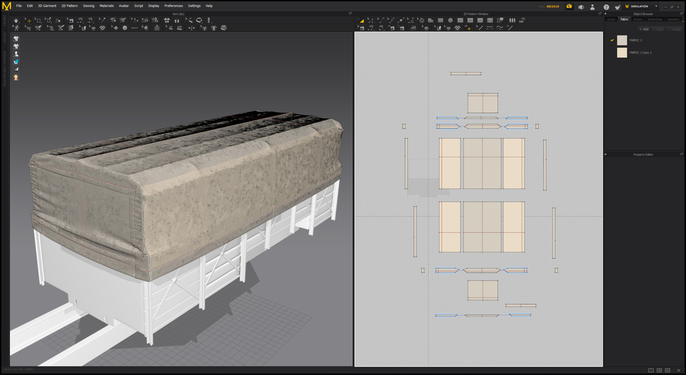Image resolution: width=686 pixels, height=375 pixels.
Task: Toggle the 3D-only view layout button
Action: pos(659,370)
